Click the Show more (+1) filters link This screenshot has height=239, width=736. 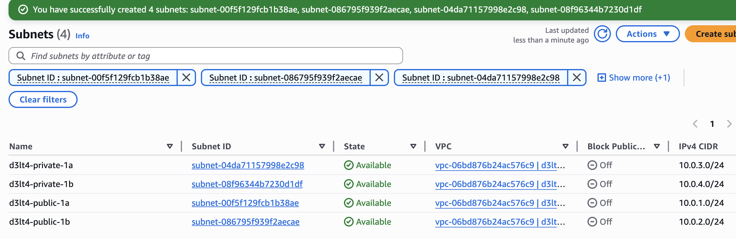[x=634, y=78]
